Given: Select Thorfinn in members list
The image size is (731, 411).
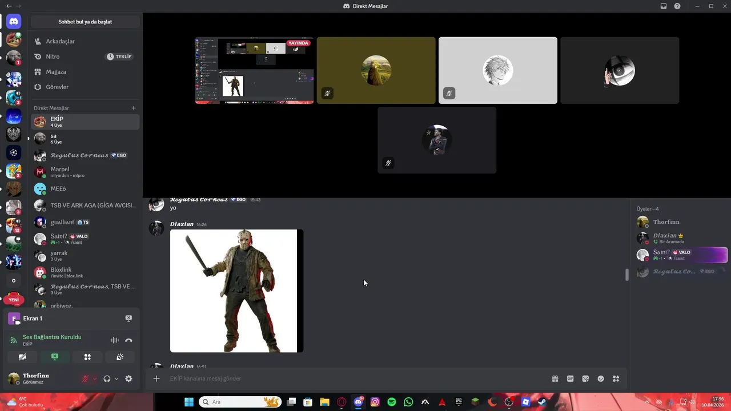Looking at the screenshot, I should click(x=682, y=221).
